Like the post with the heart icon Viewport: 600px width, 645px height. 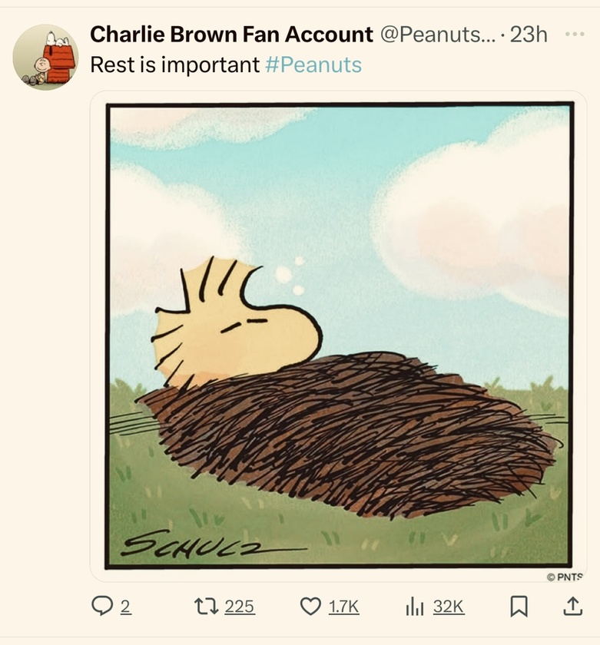(x=310, y=607)
